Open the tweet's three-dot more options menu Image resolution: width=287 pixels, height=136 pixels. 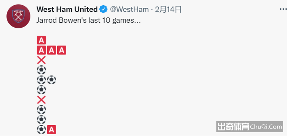coord(283,9)
